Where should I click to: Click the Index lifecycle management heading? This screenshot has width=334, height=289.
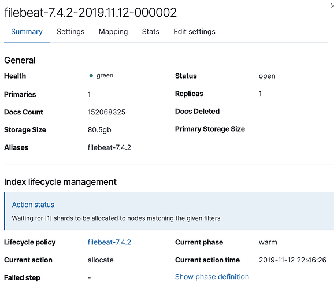click(x=60, y=182)
